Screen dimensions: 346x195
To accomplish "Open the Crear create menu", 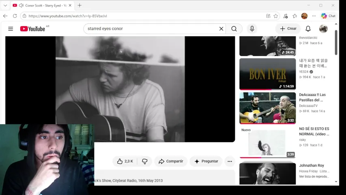I will [x=288, y=28].
